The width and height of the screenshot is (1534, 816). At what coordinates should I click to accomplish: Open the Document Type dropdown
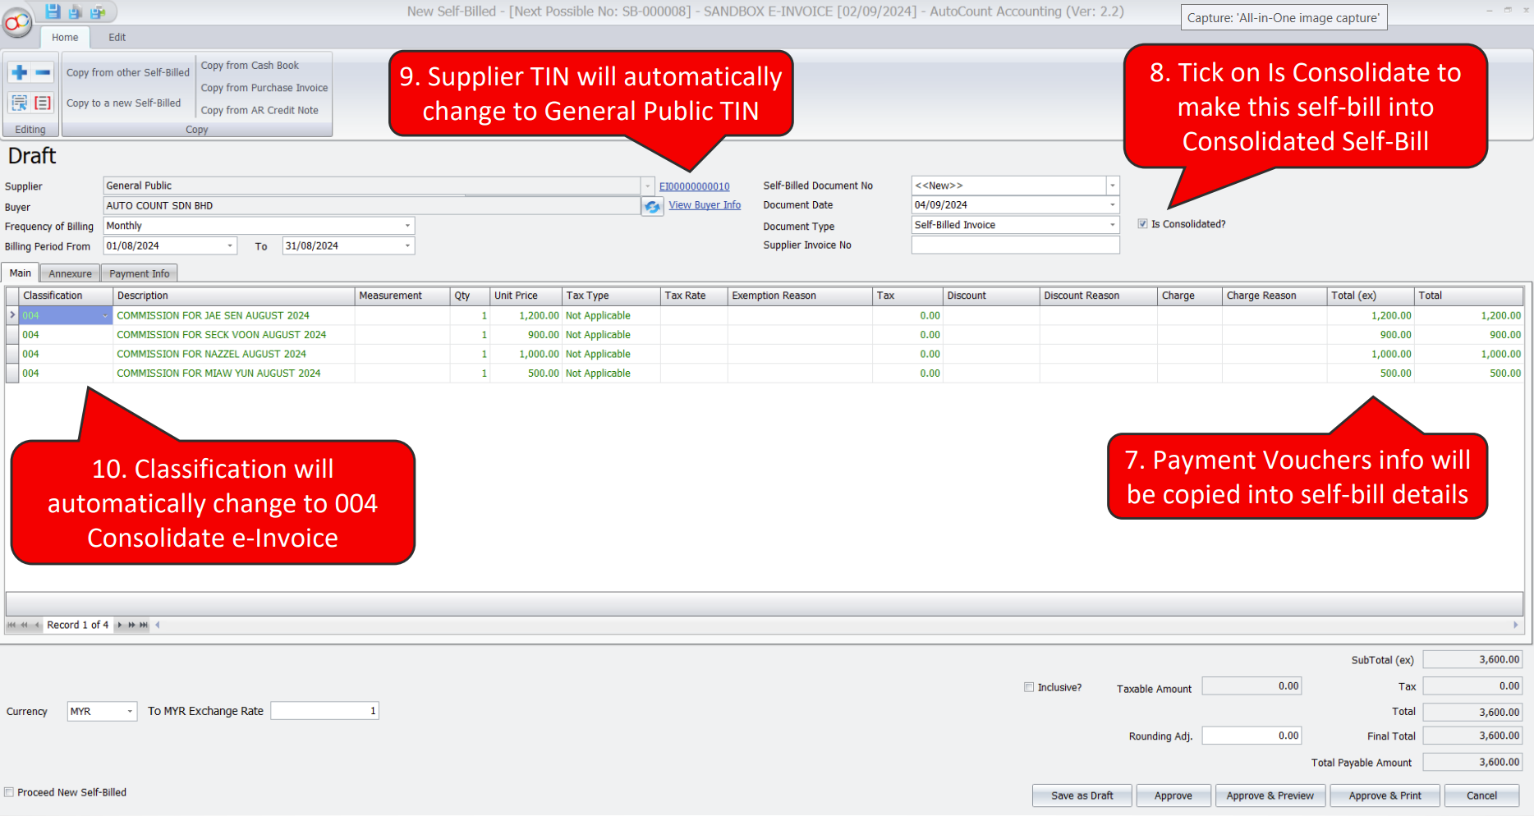tap(1113, 225)
